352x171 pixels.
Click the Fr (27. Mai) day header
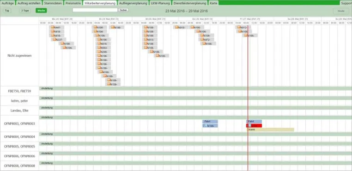coord(249,19)
